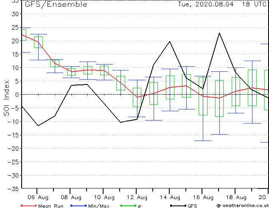The width and height of the screenshot is (269, 208).
Task: Click the '14 Aug' x-axis label
Action: tap(170, 197)
